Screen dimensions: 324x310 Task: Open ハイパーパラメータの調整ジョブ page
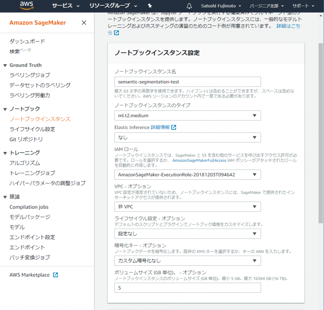(47, 183)
